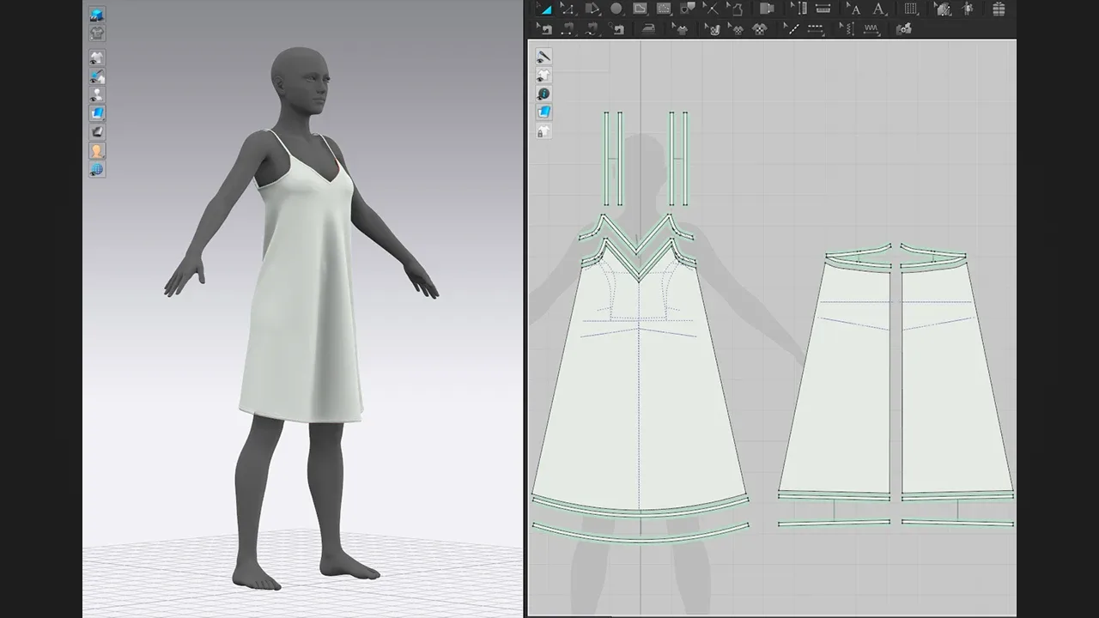Toggle Simulate blue cube icon in 3D window
1099x618 pixels.
(x=97, y=15)
